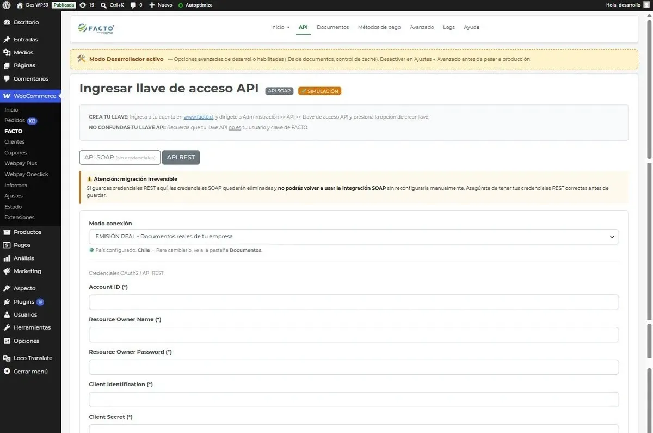Click the Opciones settings icon
The image size is (653, 433).
click(x=7, y=341)
